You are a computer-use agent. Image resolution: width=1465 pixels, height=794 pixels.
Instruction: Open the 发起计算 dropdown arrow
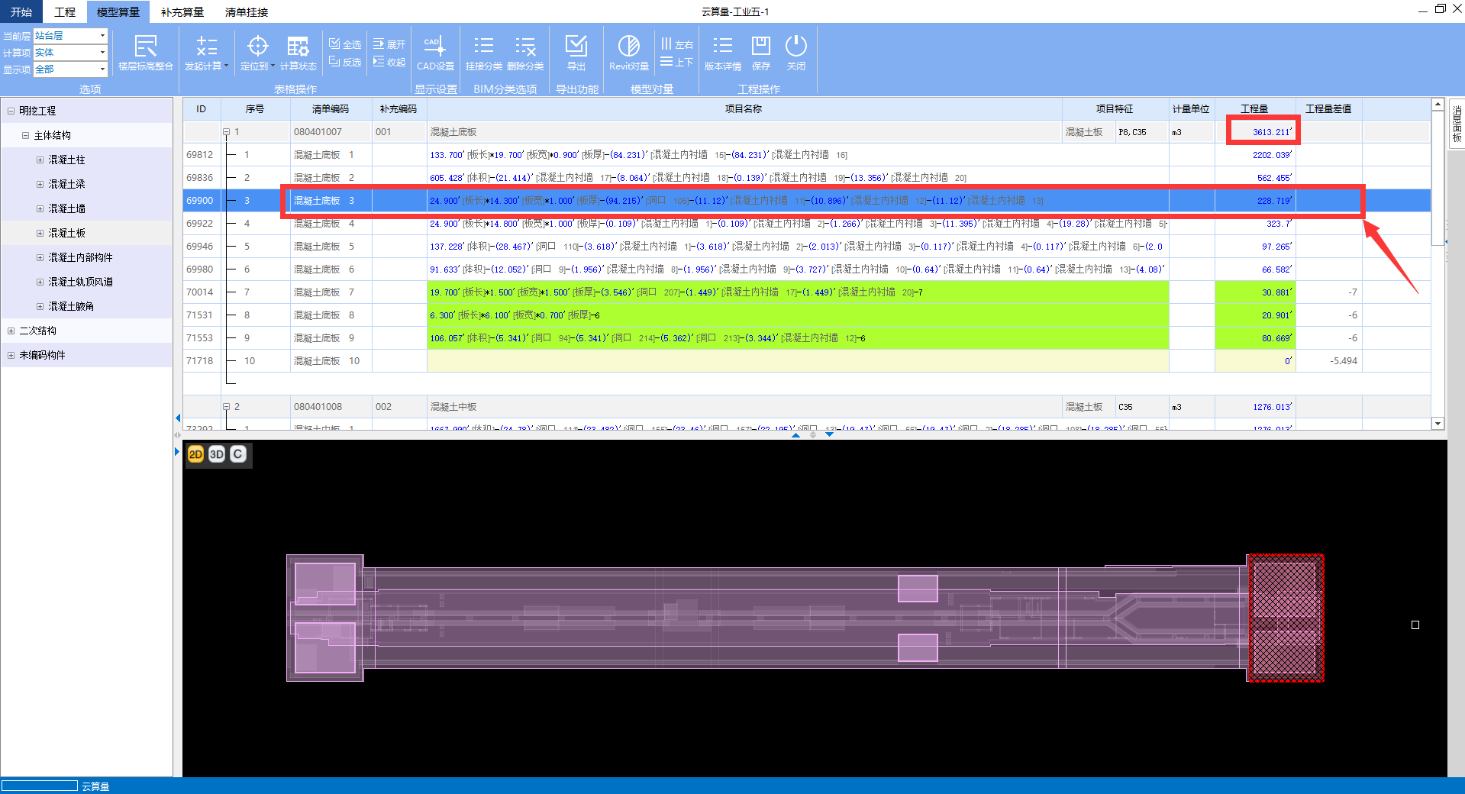(x=226, y=66)
